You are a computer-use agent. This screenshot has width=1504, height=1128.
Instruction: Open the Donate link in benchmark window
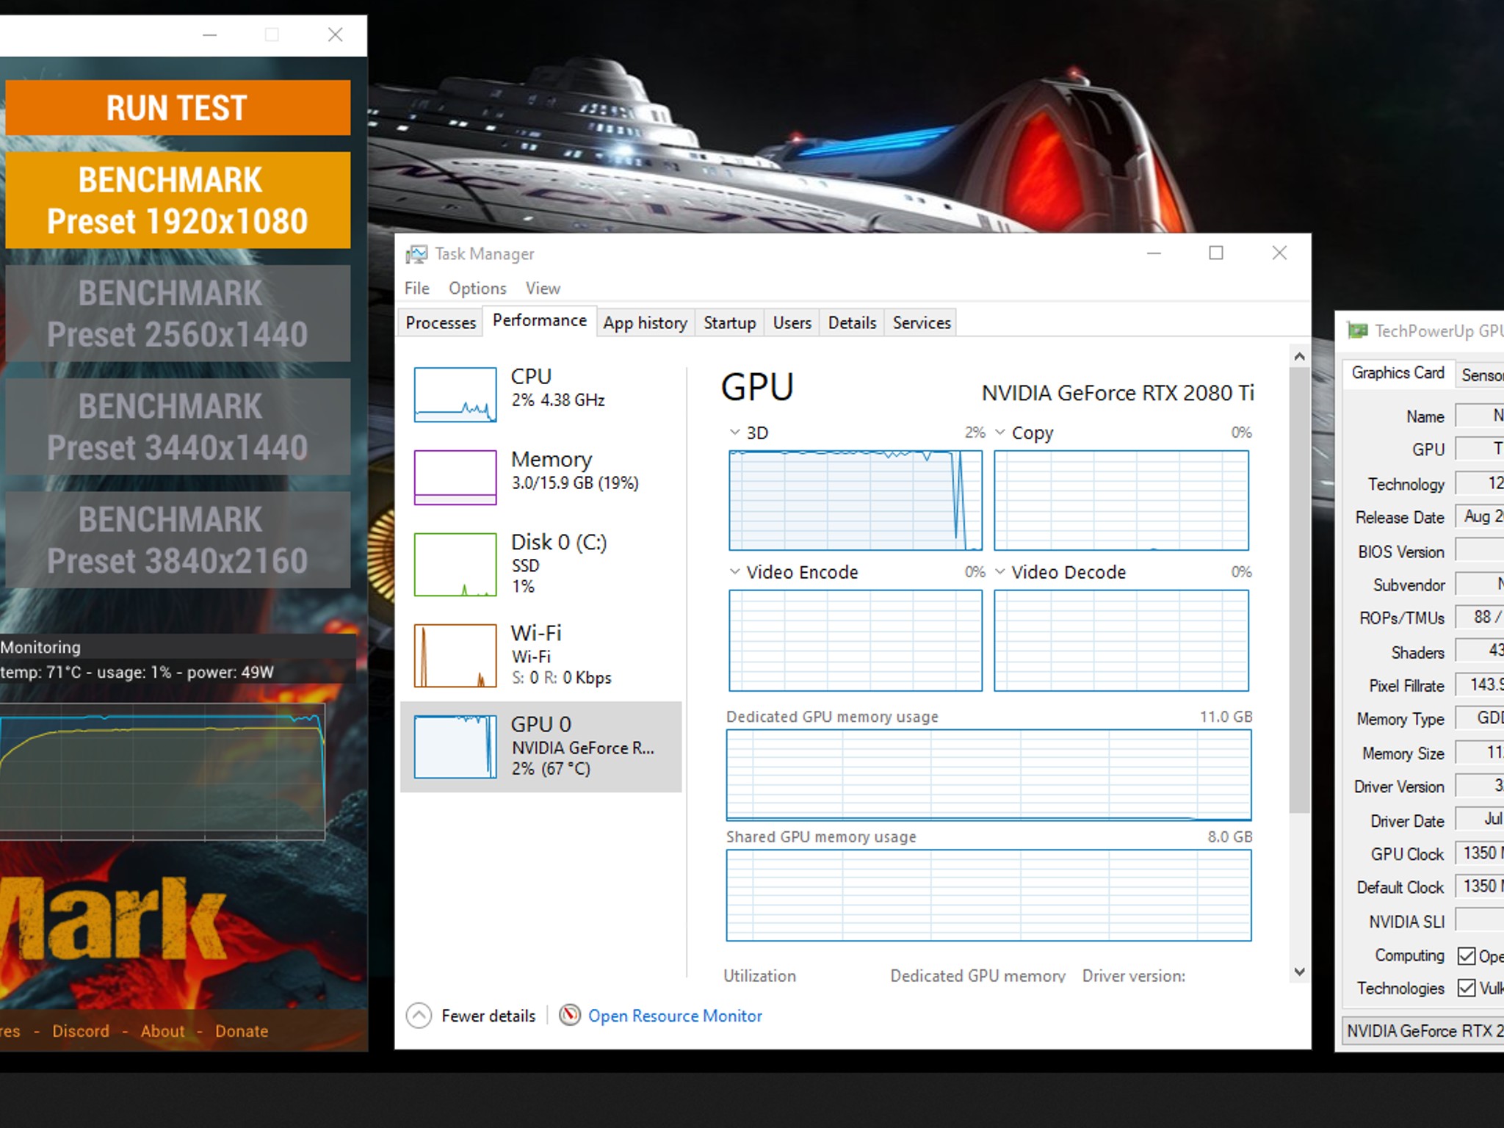pyautogui.click(x=242, y=1031)
